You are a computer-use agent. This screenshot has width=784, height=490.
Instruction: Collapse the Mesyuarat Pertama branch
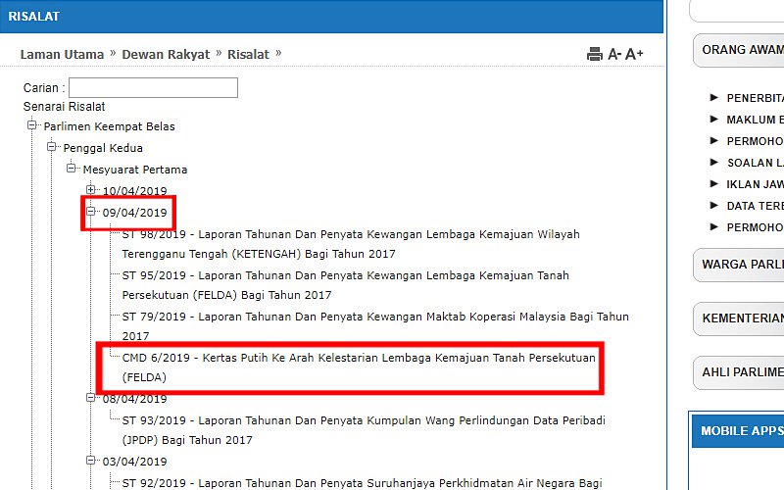point(72,169)
